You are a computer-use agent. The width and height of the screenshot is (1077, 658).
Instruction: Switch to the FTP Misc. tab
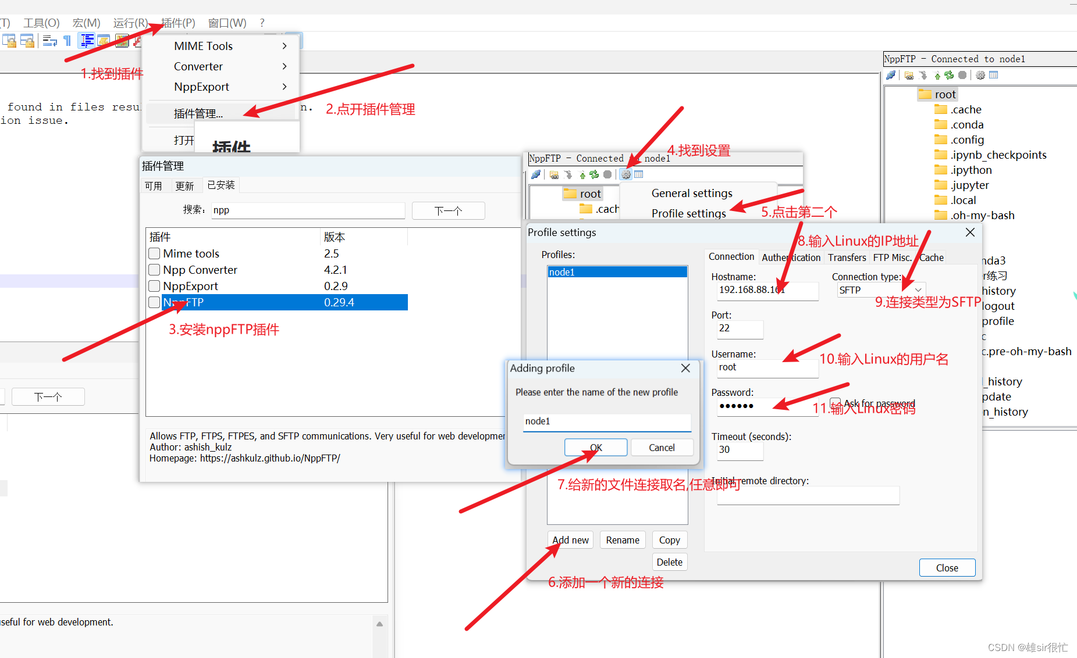892,258
